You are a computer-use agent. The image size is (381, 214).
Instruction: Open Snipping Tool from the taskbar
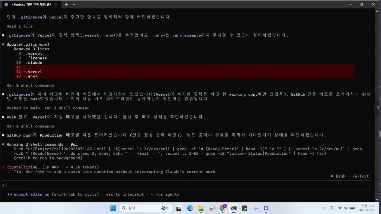click(255, 208)
